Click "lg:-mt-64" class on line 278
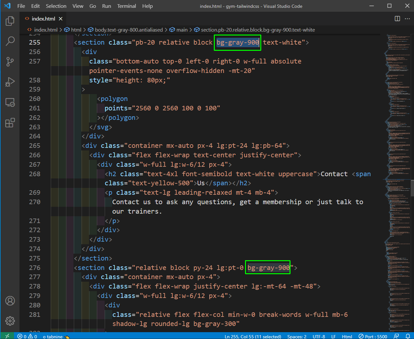The image size is (414, 339). [269, 286]
